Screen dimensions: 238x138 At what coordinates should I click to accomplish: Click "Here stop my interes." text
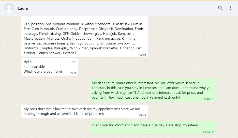pyautogui.click(x=182, y=125)
